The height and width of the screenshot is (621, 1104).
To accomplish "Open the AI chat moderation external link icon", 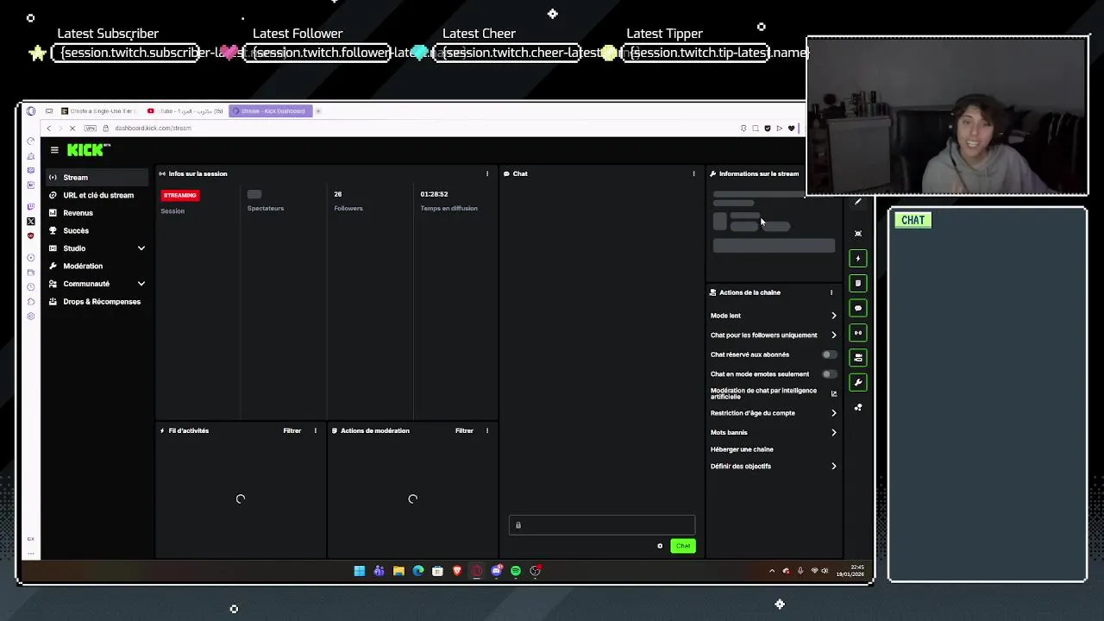I will tap(834, 393).
